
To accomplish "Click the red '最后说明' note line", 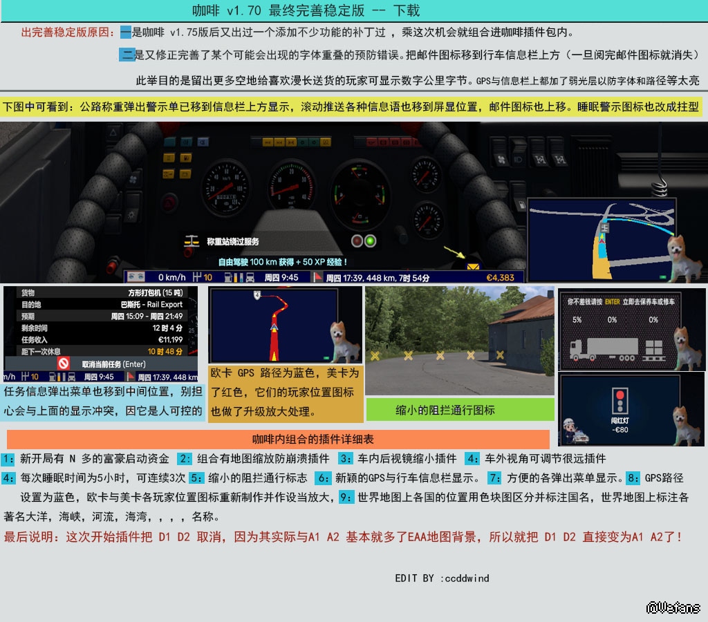I will click(x=342, y=537).
